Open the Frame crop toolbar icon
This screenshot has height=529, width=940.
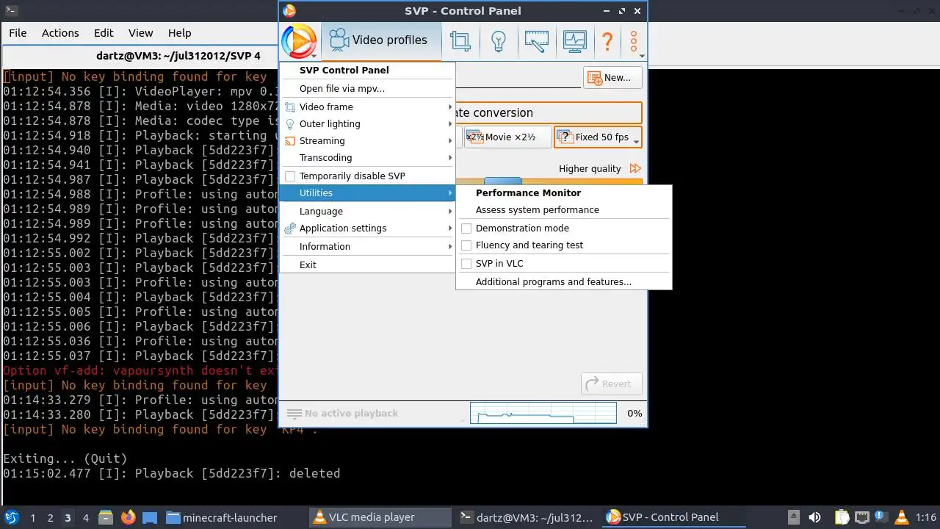click(x=460, y=40)
